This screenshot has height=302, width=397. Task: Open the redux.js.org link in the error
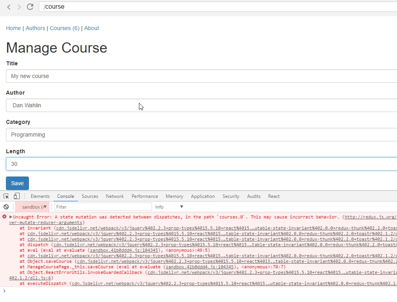[370, 217]
